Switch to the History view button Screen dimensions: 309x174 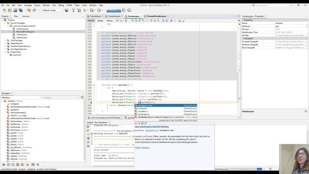pos(110,20)
